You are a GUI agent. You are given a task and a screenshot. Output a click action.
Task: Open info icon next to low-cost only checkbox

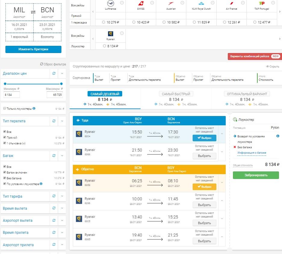[34, 108]
